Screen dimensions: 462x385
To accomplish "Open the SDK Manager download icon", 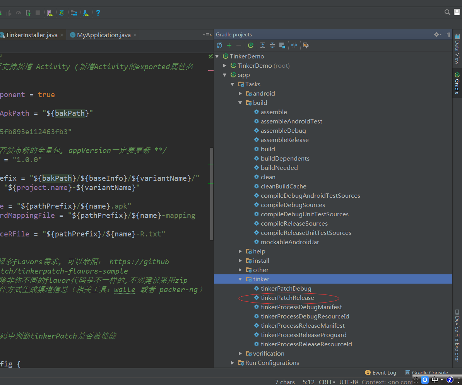I will click(x=86, y=13).
